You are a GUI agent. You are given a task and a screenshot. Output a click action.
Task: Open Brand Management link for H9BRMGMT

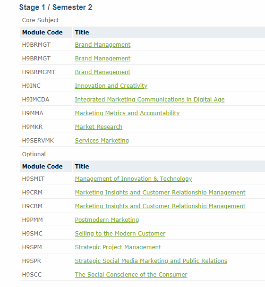103,72
